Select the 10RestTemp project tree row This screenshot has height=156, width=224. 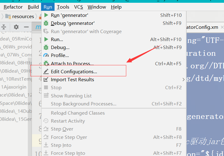16,79
